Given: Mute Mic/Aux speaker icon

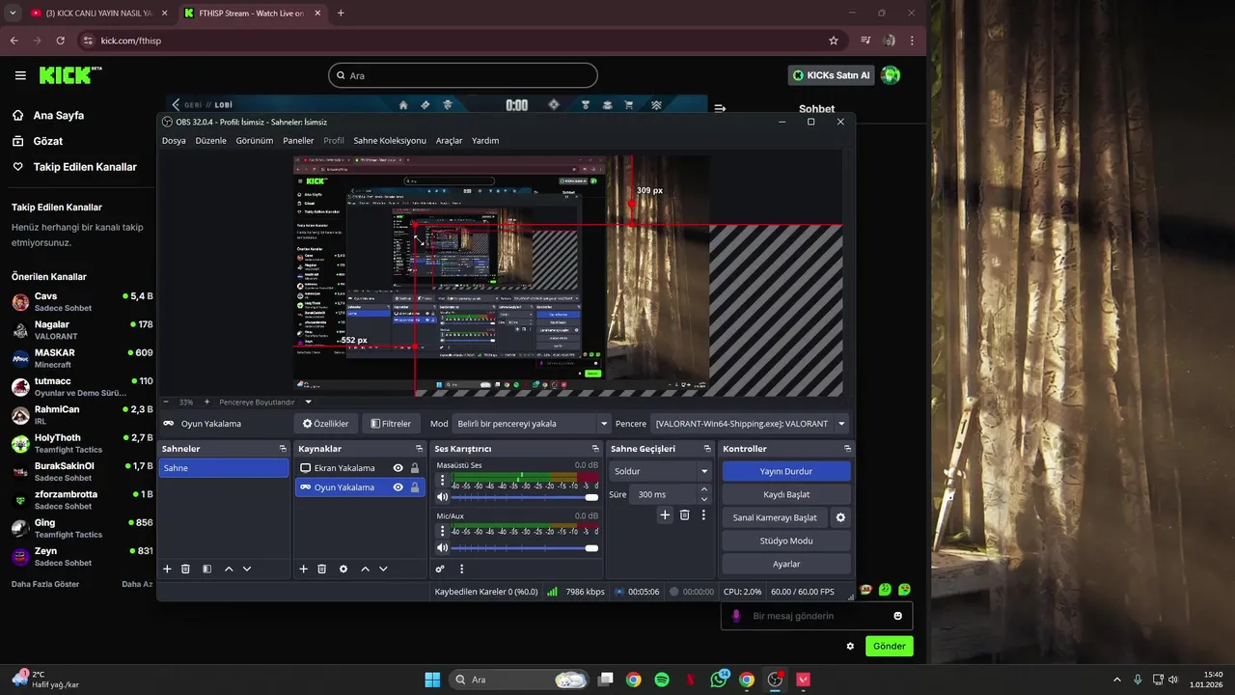Looking at the screenshot, I should click(443, 548).
